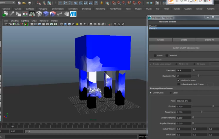This screenshot has width=219, height=139.
Task: Toggle the question-mark miscellaneous selection mask
Action: [x=96, y=3]
